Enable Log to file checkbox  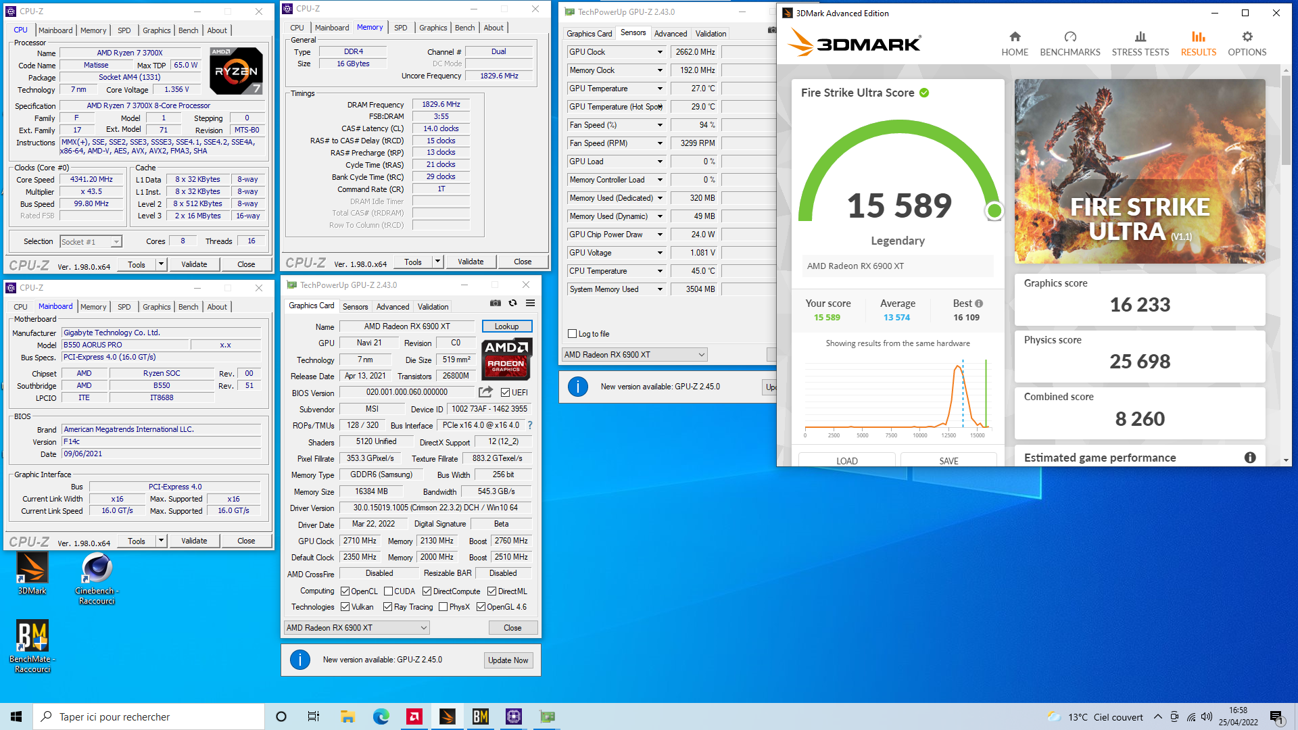(x=573, y=334)
